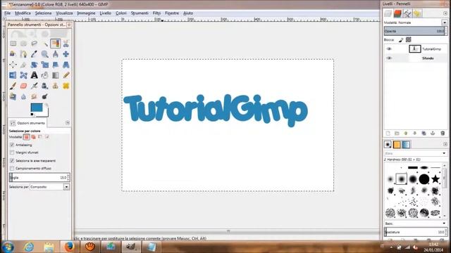Viewport: 451px width, 253px height.
Task: Set selection mode to replace
Action: [x=27, y=137]
